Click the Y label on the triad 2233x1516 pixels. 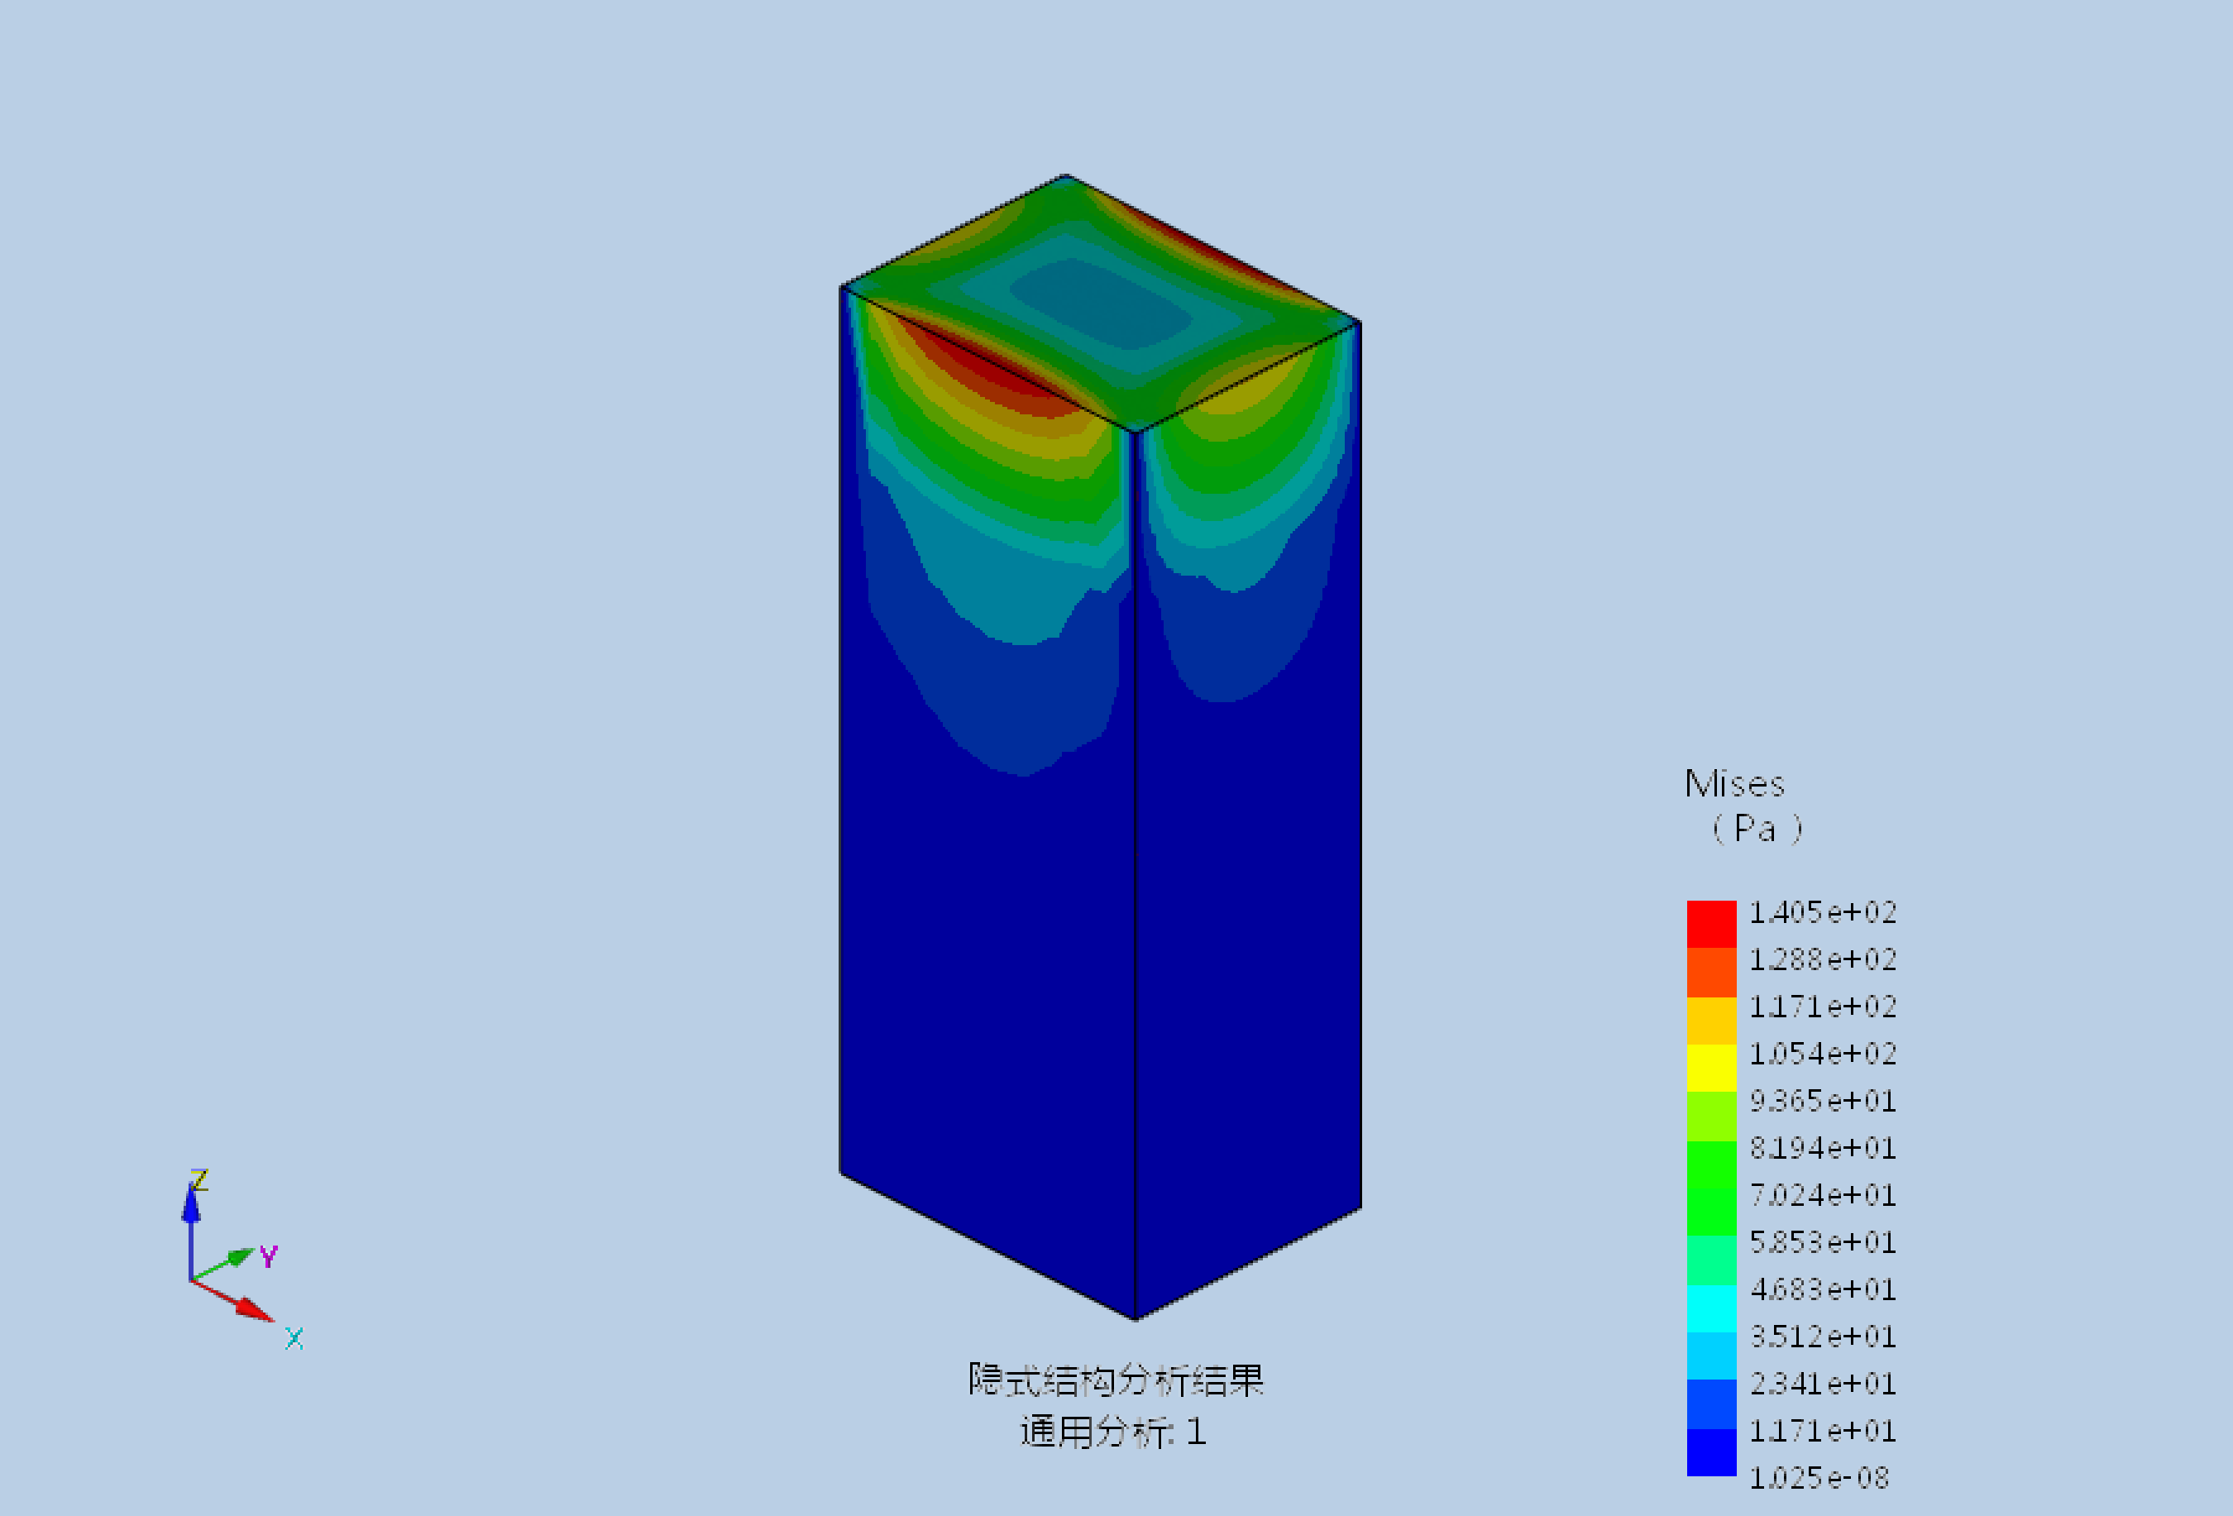[x=268, y=1256]
